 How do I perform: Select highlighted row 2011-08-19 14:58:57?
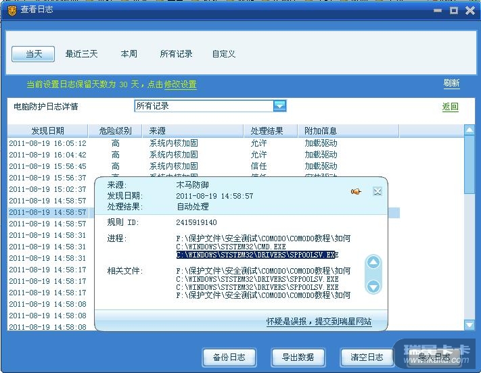point(47,212)
